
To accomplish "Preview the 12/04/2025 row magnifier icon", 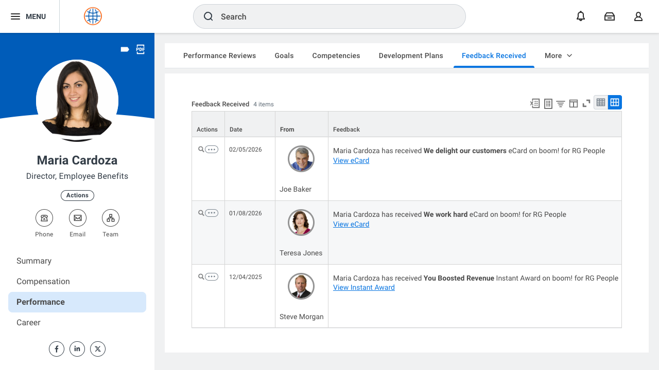I will point(201,277).
